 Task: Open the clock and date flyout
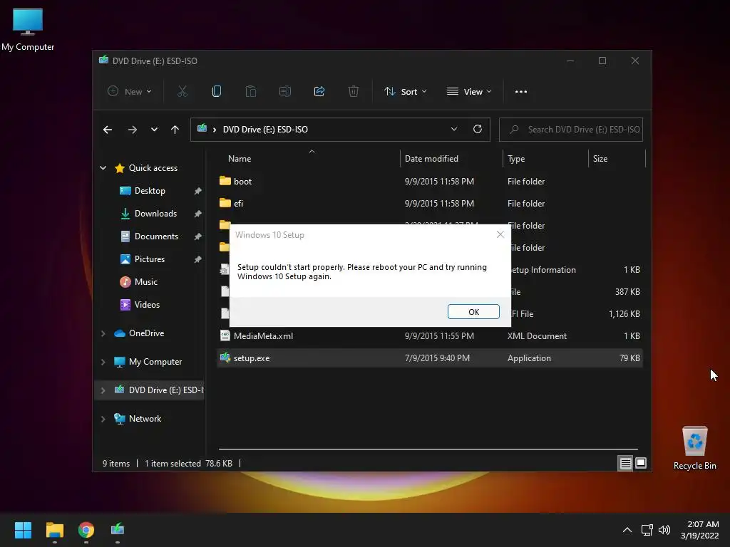pyautogui.click(x=700, y=530)
